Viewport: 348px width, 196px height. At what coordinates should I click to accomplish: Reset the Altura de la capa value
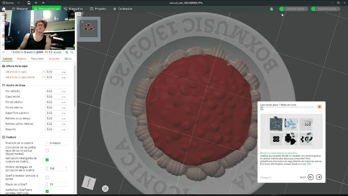[x=43, y=72]
